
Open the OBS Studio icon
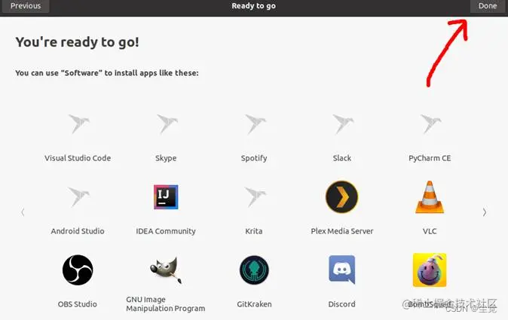[78, 270]
